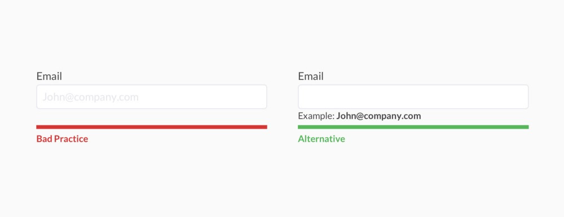Click the word Bad in red caption
The width and height of the screenshot is (564, 217).
pyautogui.click(x=44, y=139)
